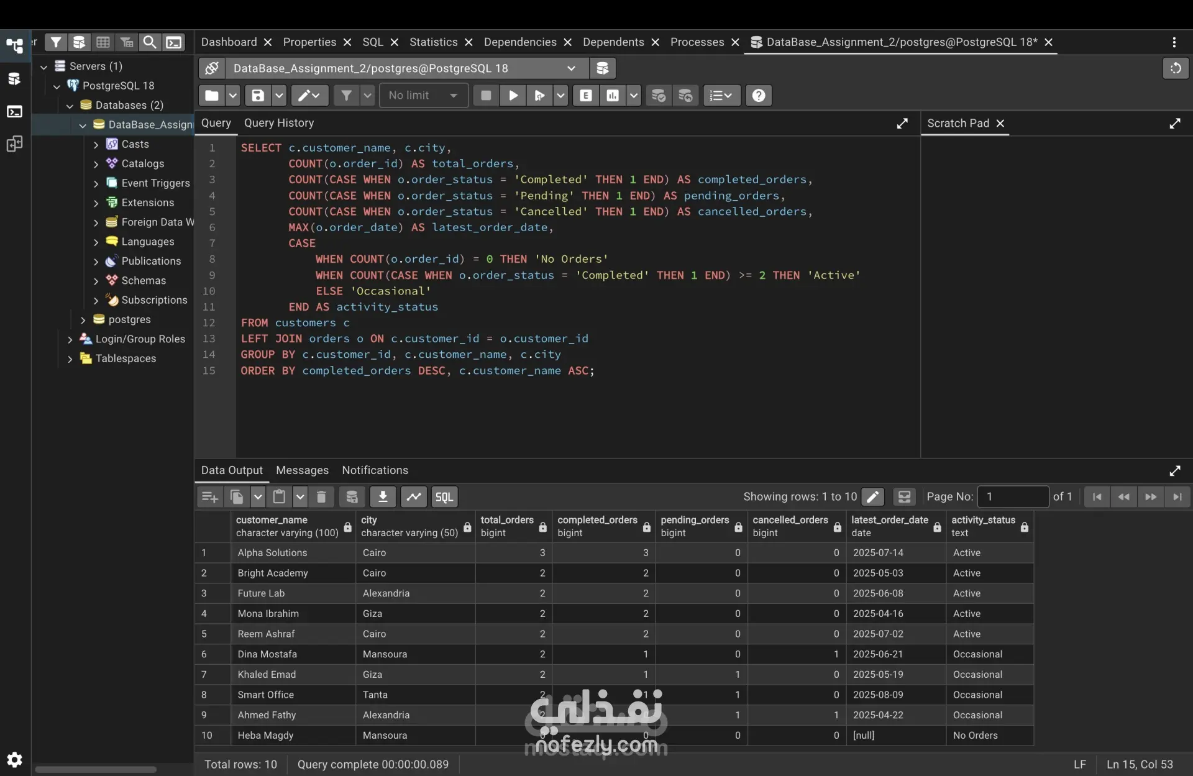The image size is (1193, 776).
Task: Click the Explain Analyze chart icon
Action: coord(613,96)
